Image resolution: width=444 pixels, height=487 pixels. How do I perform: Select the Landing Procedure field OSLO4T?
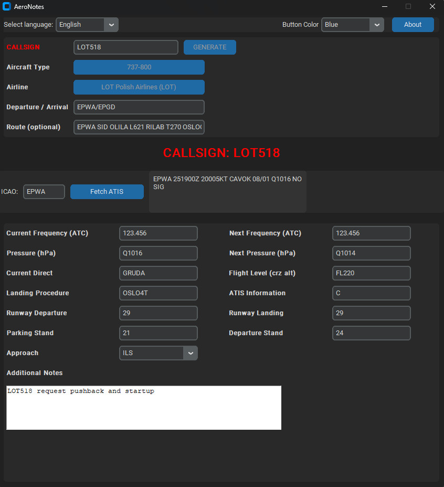coord(158,293)
